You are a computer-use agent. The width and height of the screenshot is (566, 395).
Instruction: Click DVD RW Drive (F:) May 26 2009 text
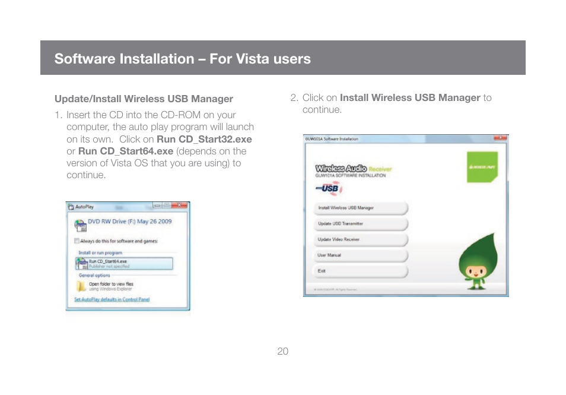[x=130, y=222]
